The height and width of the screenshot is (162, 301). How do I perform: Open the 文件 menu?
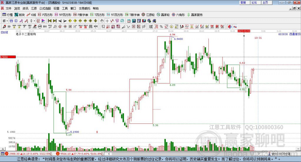tap(9, 9)
